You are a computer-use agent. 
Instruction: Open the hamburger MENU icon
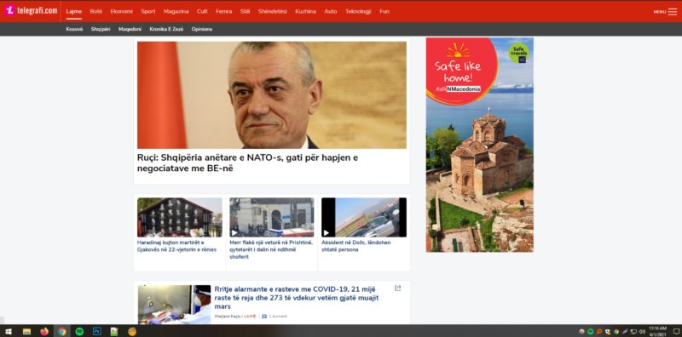[673, 12]
